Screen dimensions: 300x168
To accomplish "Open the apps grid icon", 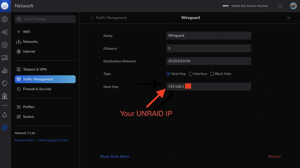I will (280, 6).
